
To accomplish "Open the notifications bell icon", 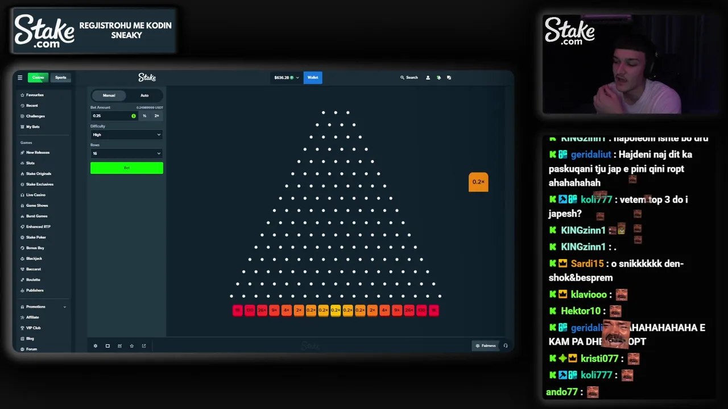I will coord(439,77).
